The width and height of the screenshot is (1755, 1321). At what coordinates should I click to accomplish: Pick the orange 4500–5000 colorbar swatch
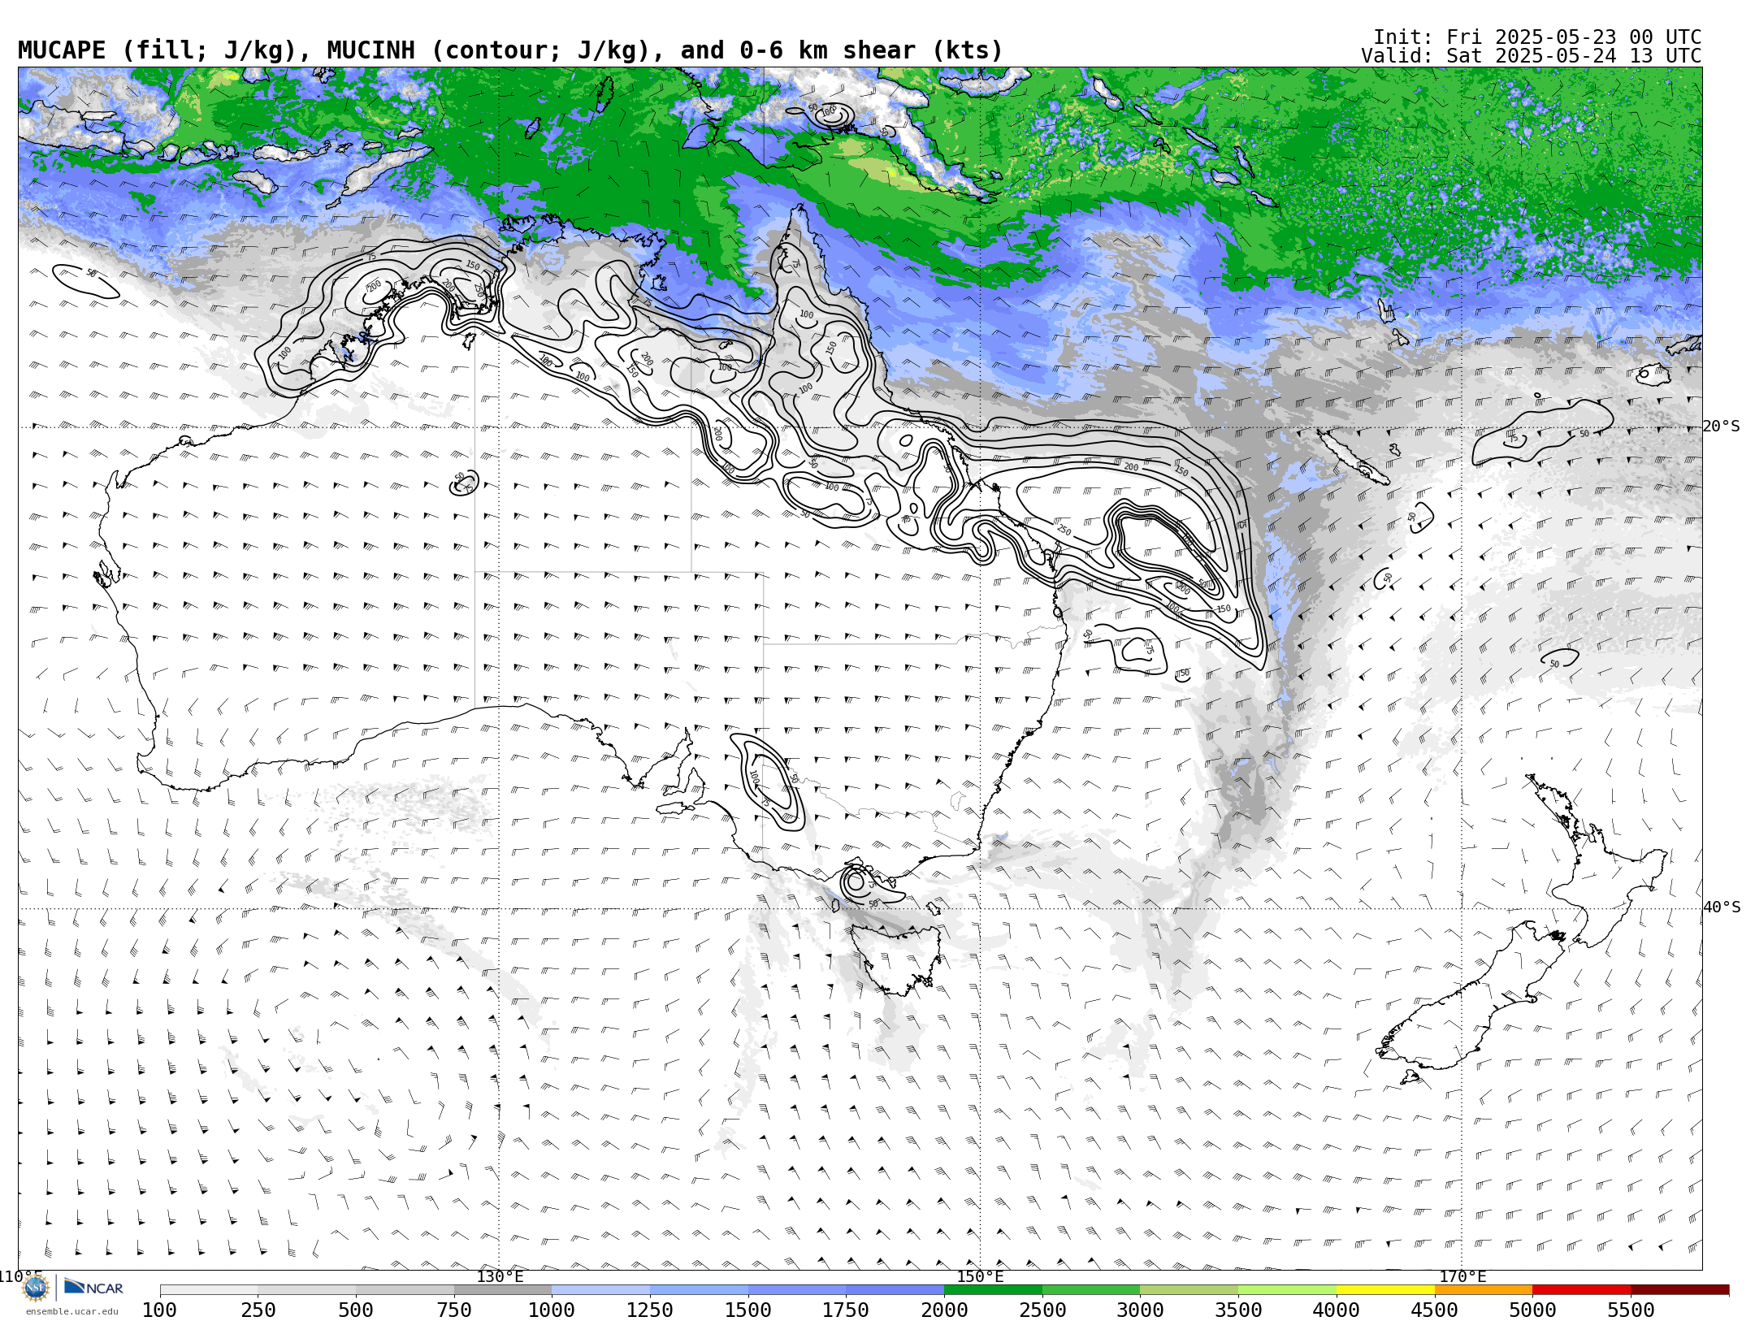[1484, 1290]
